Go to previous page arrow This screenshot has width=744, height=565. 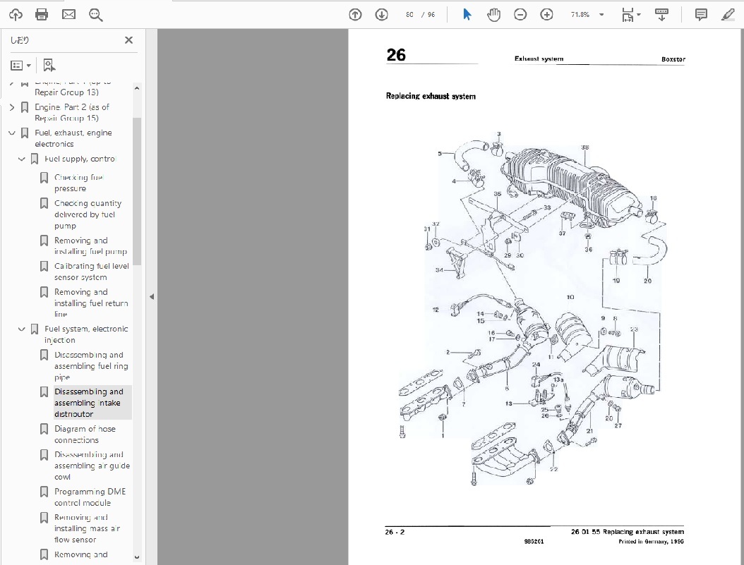356,14
